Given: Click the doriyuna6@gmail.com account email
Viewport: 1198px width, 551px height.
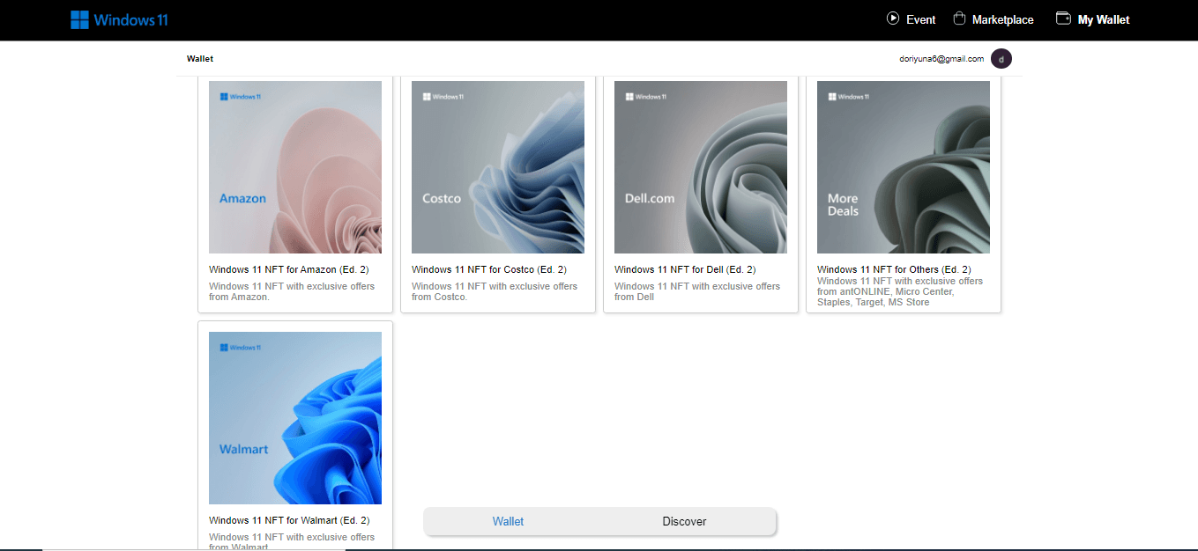Looking at the screenshot, I should point(941,59).
